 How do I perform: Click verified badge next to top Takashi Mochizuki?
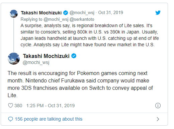point(66,13)
